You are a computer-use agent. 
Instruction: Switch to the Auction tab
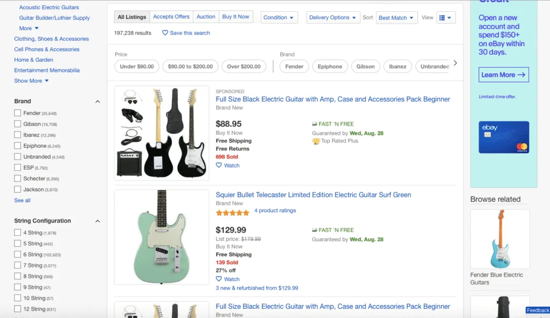click(206, 17)
